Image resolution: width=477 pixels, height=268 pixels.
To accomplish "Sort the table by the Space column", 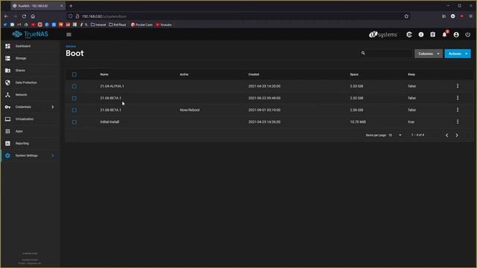I will click(354, 74).
